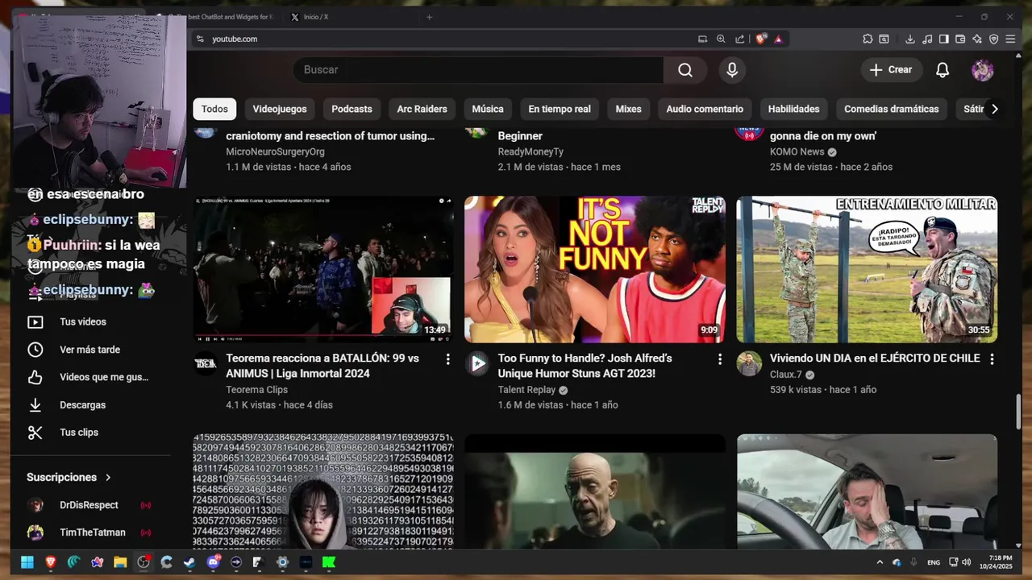Click the share page icon in address bar

click(739, 39)
